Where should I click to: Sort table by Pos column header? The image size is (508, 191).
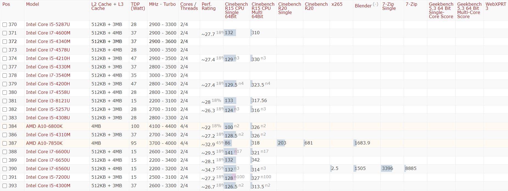click(x=6, y=4)
